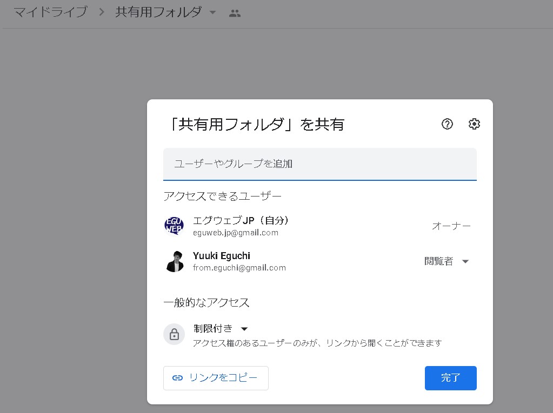This screenshot has height=413, width=553.
Task: Click the エグウェブJP（自分）owner name
Action: [241, 220]
